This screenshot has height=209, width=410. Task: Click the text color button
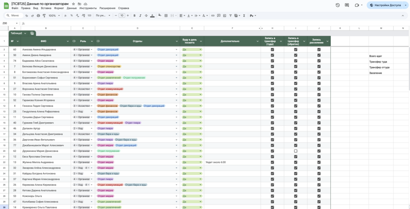tap(152, 15)
